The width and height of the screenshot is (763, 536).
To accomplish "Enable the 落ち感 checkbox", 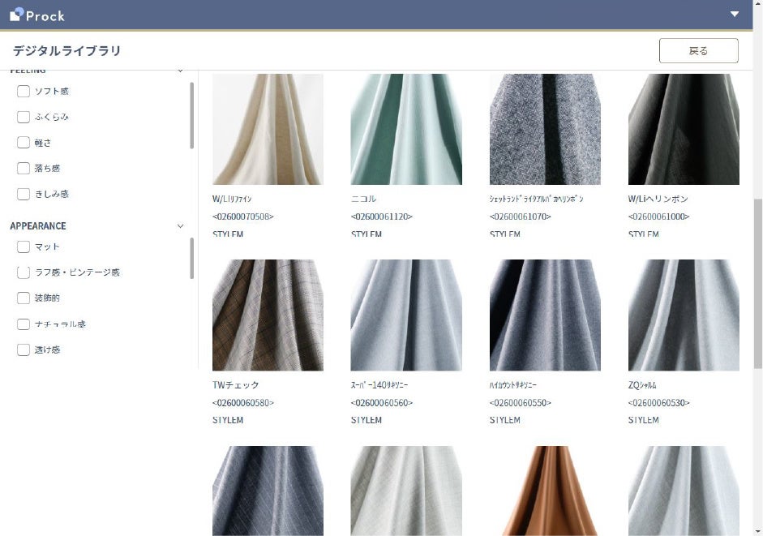I will [x=24, y=169].
